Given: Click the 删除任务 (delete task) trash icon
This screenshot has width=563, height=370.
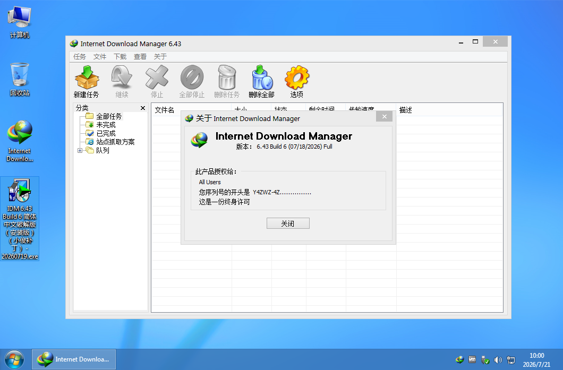Looking at the screenshot, I should point(227,81).
